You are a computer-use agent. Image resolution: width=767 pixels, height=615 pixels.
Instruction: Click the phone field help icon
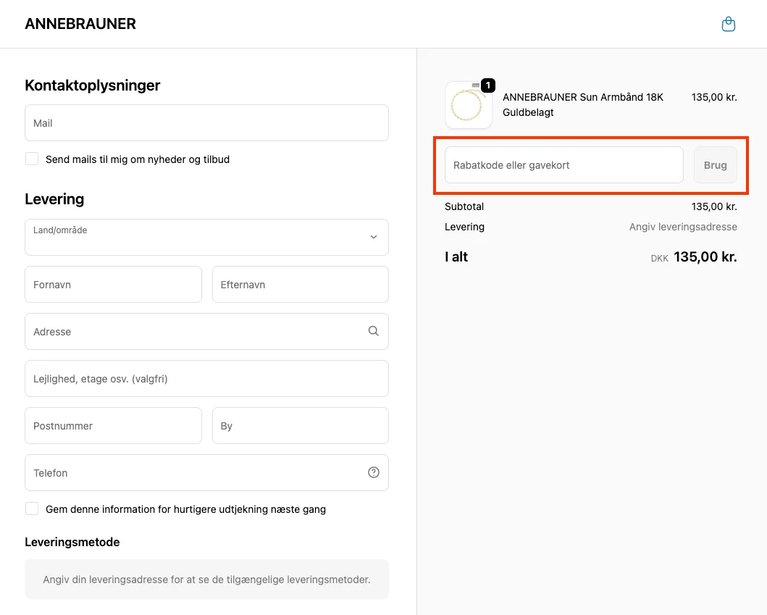click(374, 472)
